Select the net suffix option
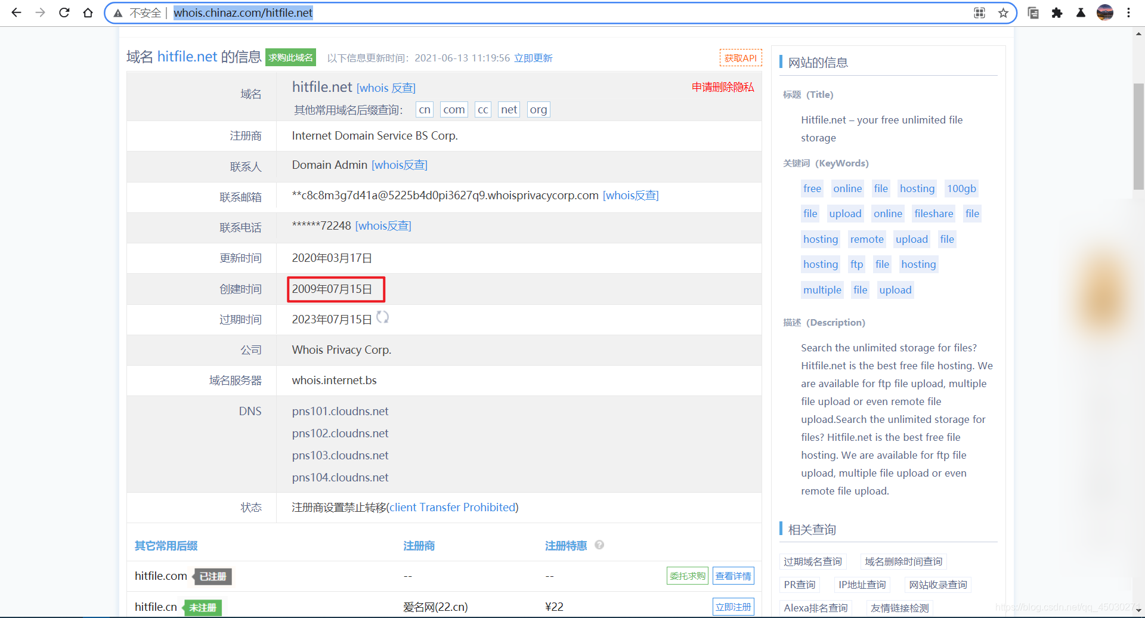The width and height of the screenshot is (1145, 618). [x=509, y=109]
